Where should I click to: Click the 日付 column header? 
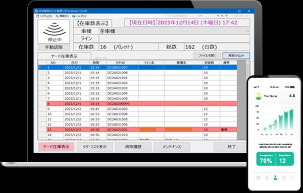click(x=76, y=62)
